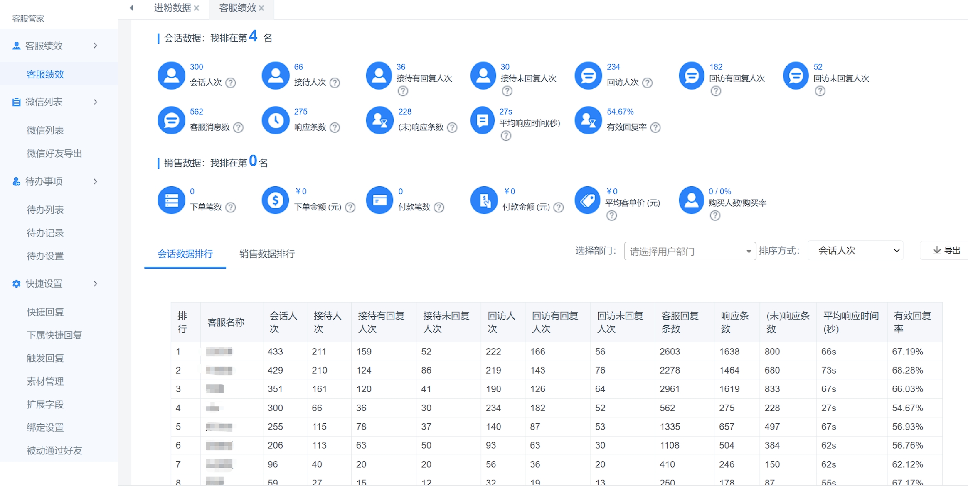Click the list icon for 下单笔数

pos(171,200)
